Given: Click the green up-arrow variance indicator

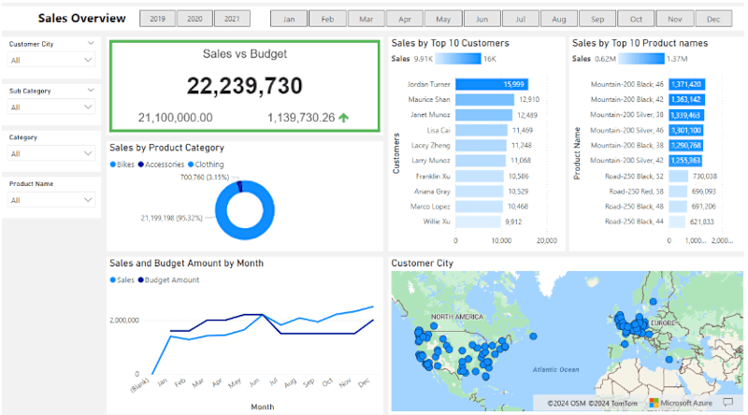Looking at the screenshot, I should [343, 118].
